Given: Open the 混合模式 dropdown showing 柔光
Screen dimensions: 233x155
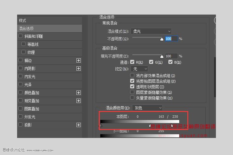Looking at the screenshot, I should point(151,31).
